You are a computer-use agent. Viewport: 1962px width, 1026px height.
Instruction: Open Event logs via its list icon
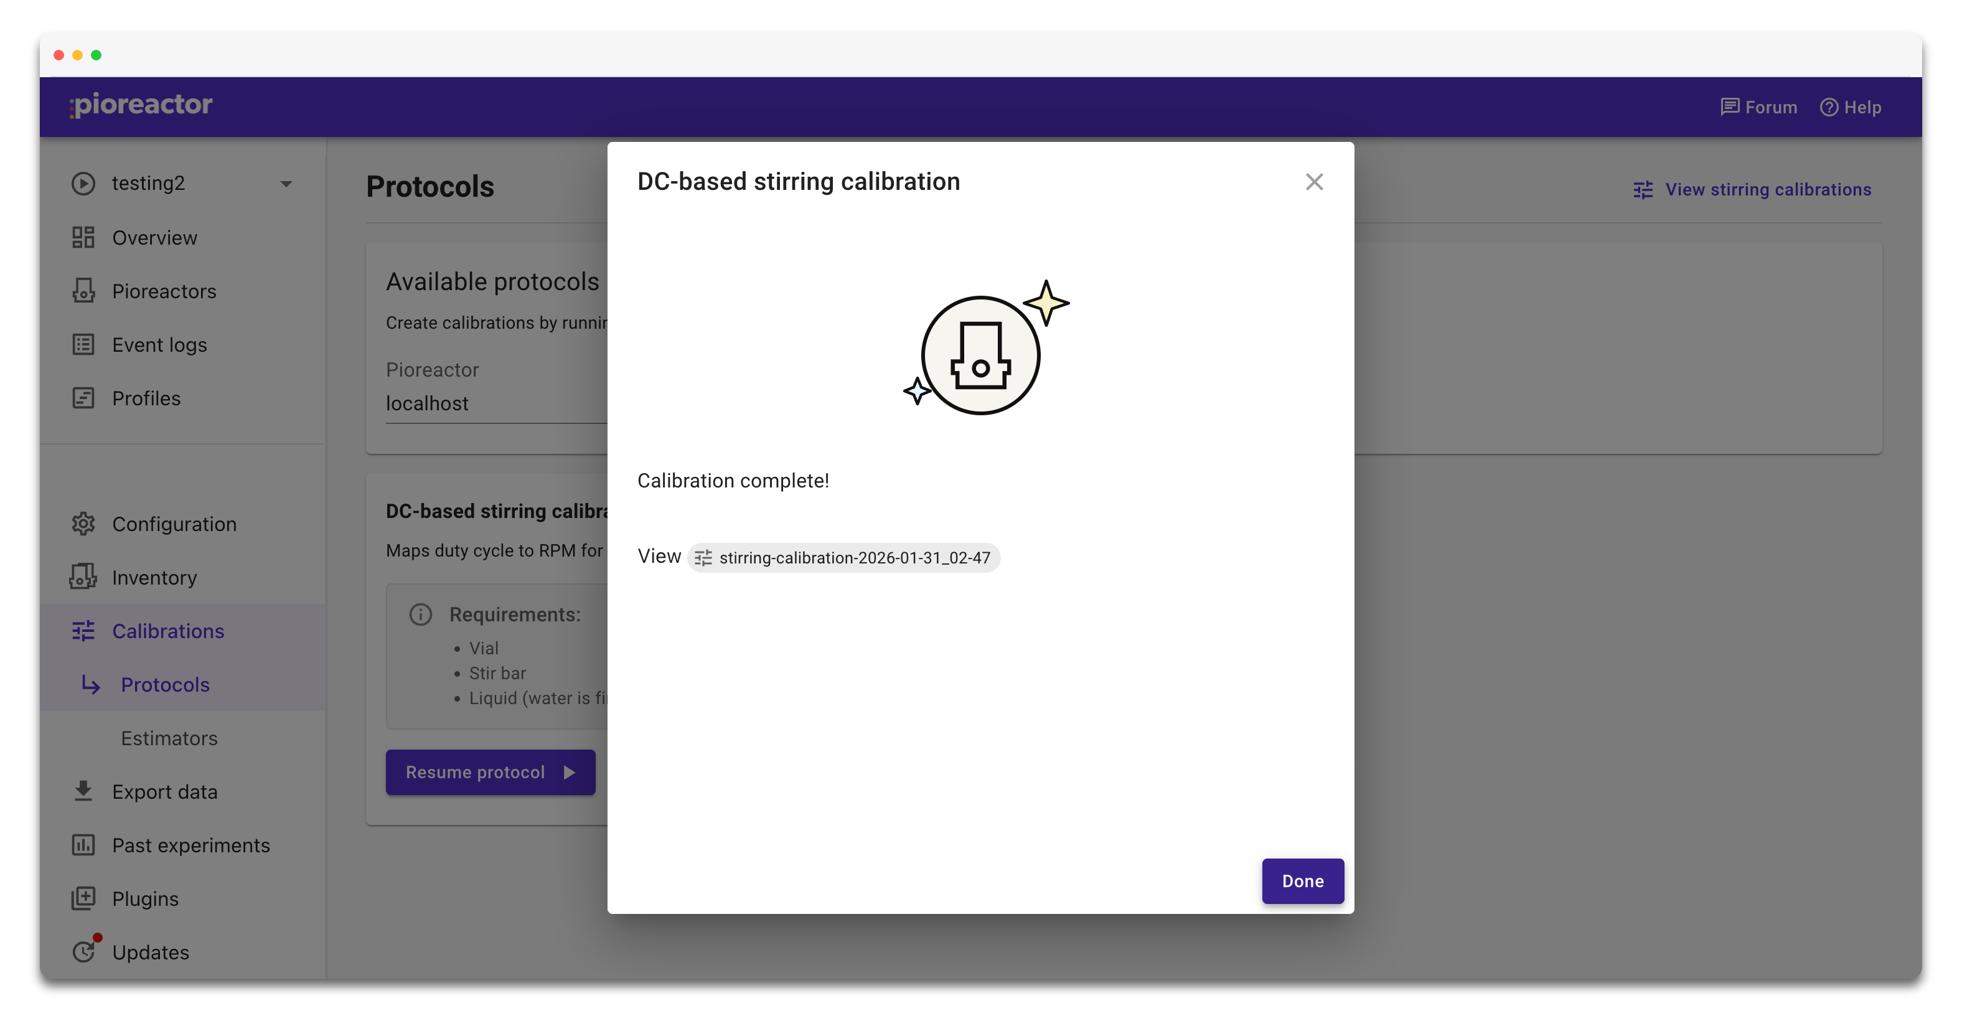[x=83, y=344]
